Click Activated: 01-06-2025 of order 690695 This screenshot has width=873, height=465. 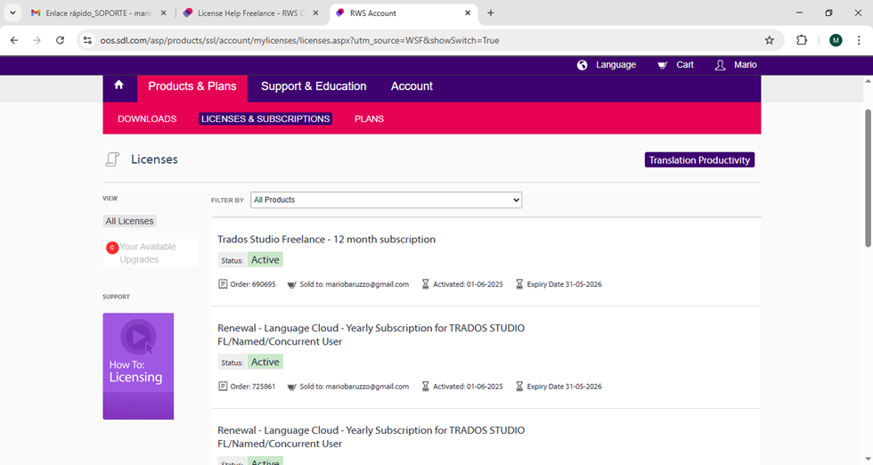tap(468, 284)
